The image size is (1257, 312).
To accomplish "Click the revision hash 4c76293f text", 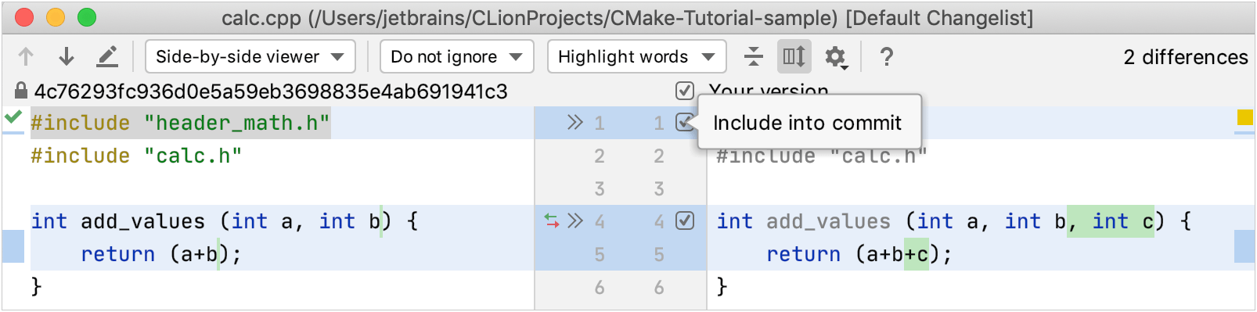I will tap(271, 91).
